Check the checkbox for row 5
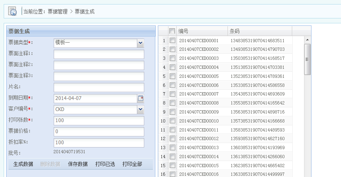Image resolution: width=341 pixels, height=177 pixels. (173, 76)
